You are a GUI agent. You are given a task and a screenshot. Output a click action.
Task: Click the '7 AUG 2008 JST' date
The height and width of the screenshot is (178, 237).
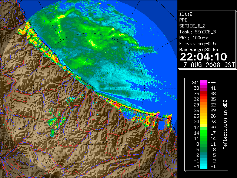click(209, 65)
